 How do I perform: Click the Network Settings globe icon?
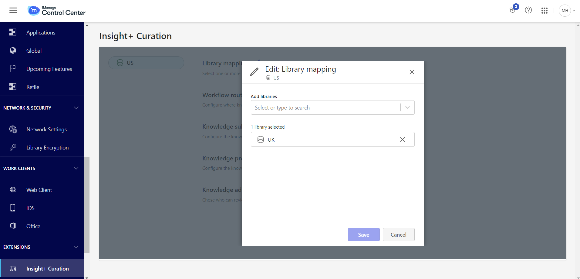click(x=13, y=129)
